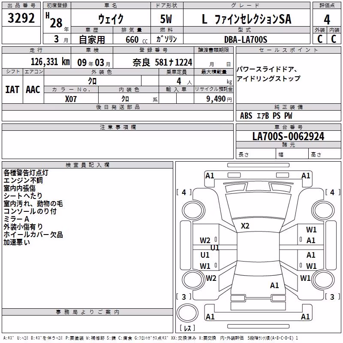Click the shift type IAT
The height and width of the screenshot is (343, 343).
(12, 90)
